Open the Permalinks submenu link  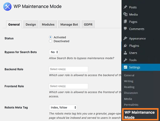[131, 105]
